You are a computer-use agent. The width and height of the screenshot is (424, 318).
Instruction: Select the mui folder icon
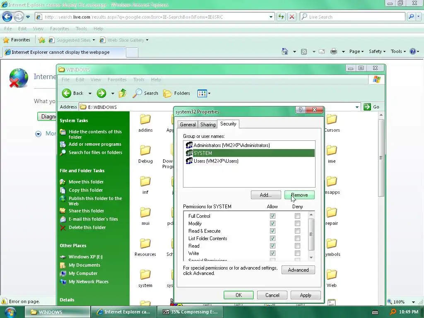[145, 212]
